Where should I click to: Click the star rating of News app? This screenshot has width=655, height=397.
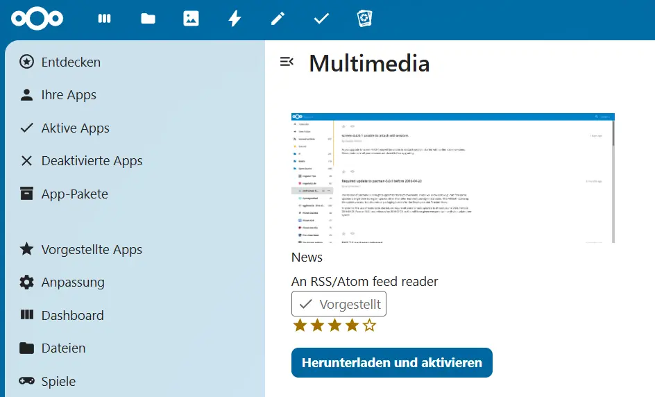pyautogui.click(x=334, y=325)
